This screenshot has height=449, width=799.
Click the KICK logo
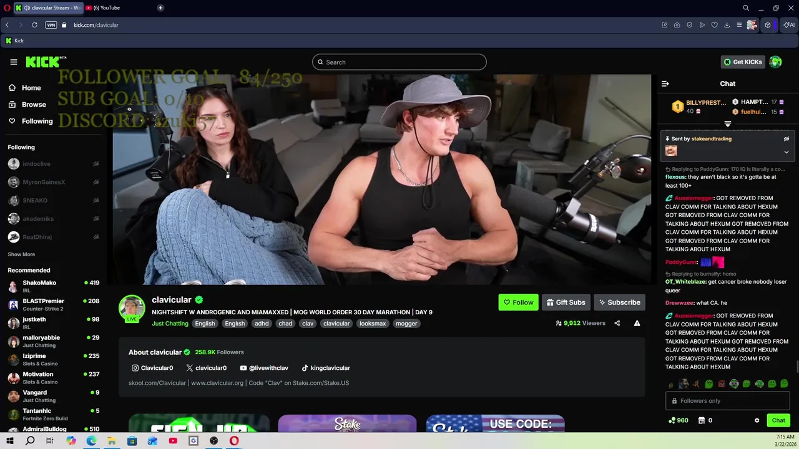coord(46,62)
